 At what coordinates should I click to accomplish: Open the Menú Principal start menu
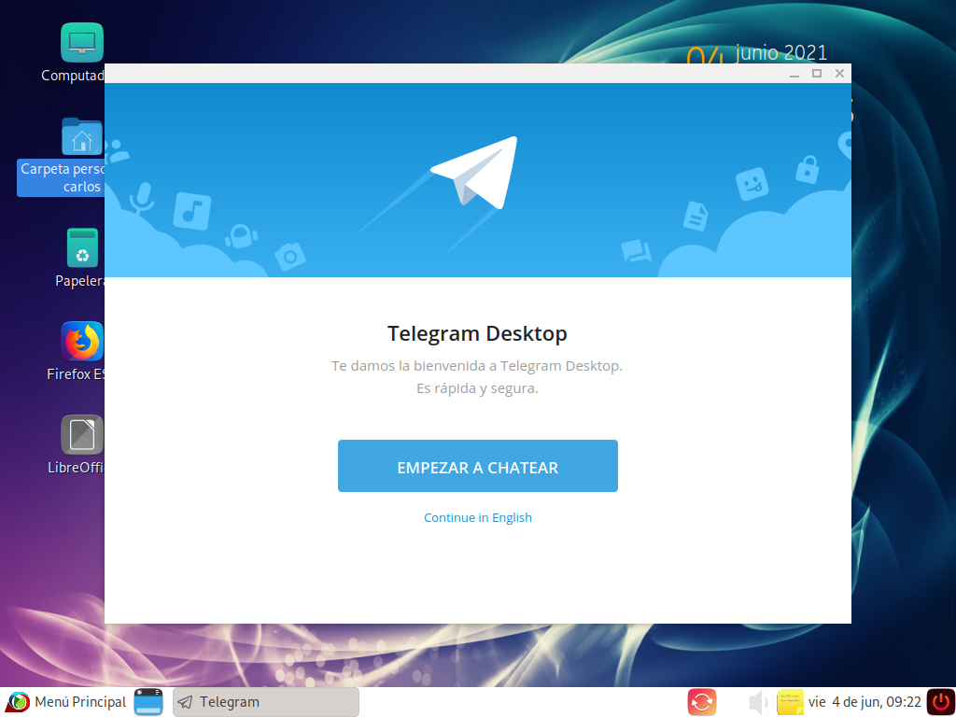(67, 702)
